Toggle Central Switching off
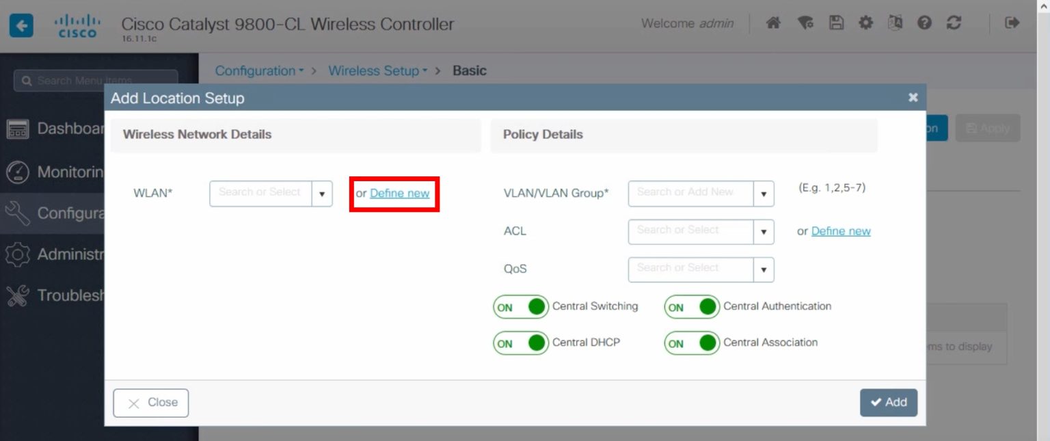Viewport: 1050px width, 441px height. (x=521, y=307)
